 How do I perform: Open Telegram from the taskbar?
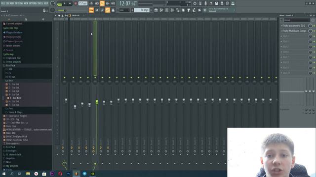tap(84, 174)
